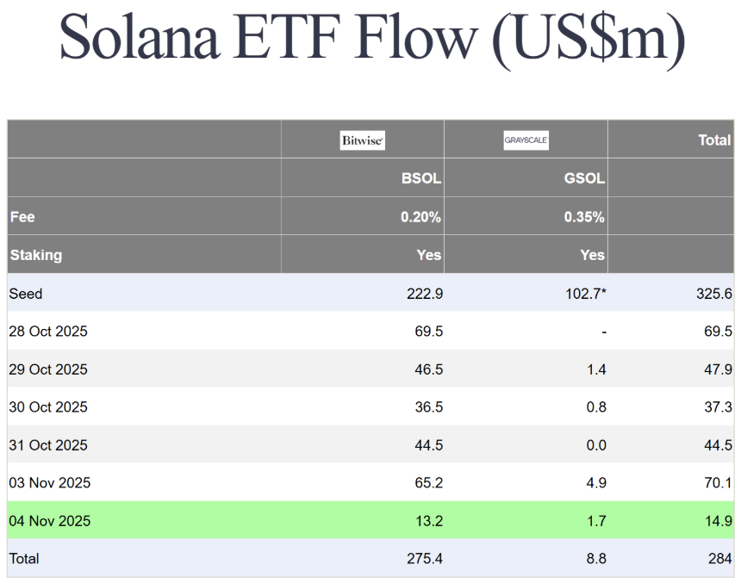Image resolution: width=741 pixels, height=583 pixels.
Task: Click BSOL flow 65.2 for 03 Nov
Action: point(428,483)
